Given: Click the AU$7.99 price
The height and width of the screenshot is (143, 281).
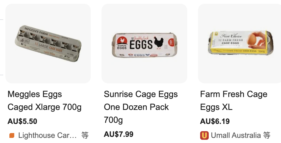Looking at the screenshot, I should (118, 134).
